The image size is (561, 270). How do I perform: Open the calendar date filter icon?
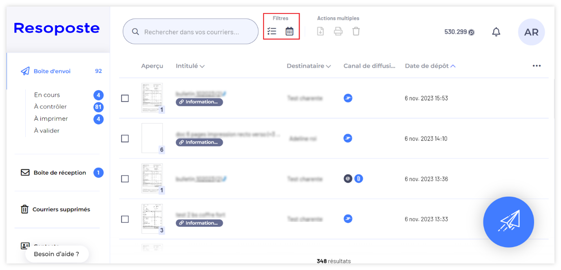click(289, 31)
